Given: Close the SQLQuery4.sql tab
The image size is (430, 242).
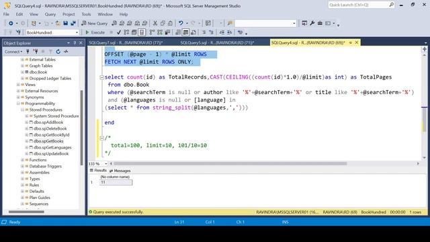Looking at the screenshot, I should click(x=357, y=43).
